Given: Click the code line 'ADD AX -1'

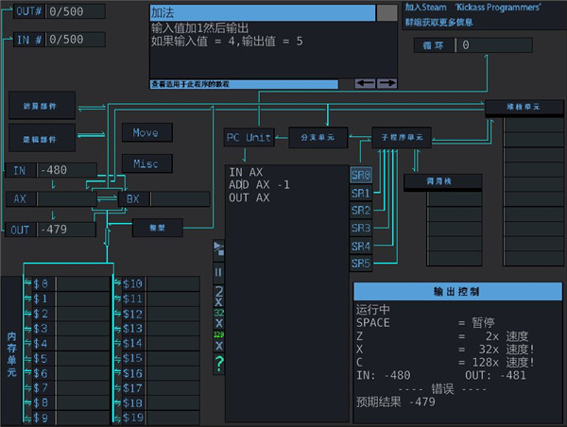Looking at the screenshot, I should (259, 185).
